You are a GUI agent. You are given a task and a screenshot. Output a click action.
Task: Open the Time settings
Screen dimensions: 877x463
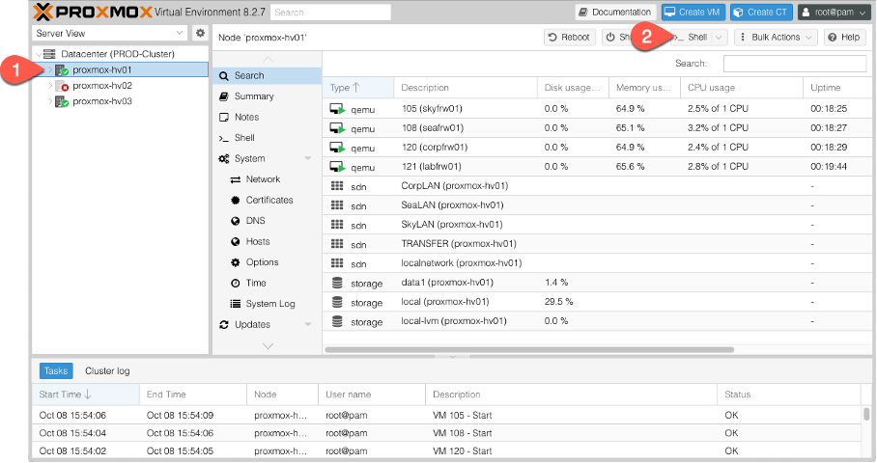coord(256,284)
